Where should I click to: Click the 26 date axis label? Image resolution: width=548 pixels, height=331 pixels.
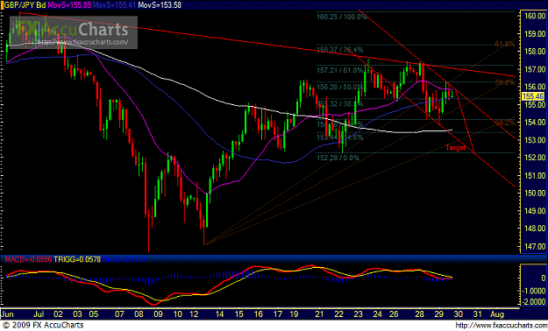click(394, 313)
